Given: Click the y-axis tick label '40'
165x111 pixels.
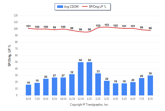Looking at the screenshot, I should (16, 69).
